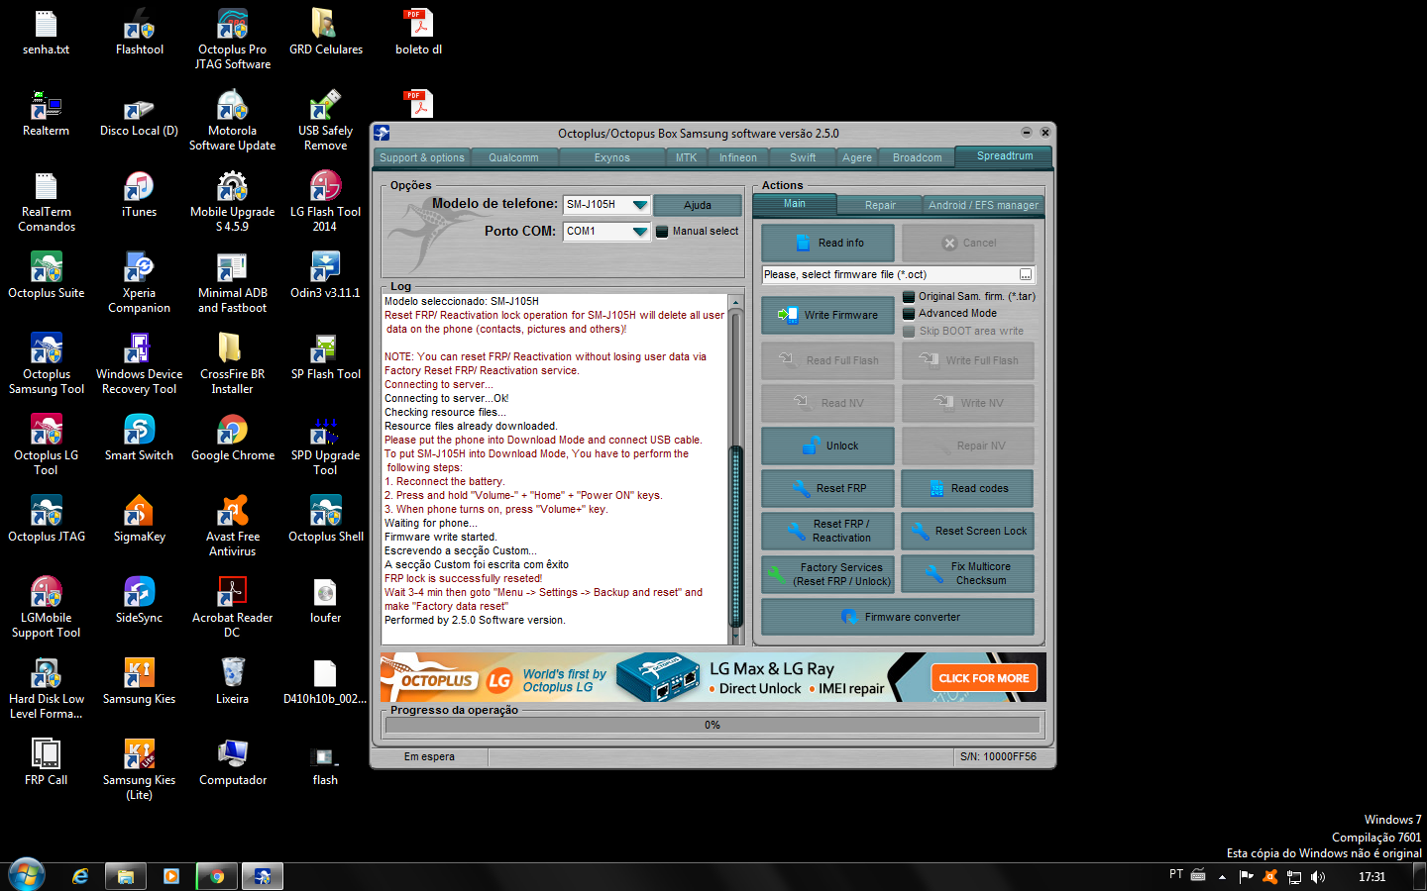
Task: Enable Original Sam. firm. (*.tar) option
Action: pyautogui.click(x=909, y=297)
